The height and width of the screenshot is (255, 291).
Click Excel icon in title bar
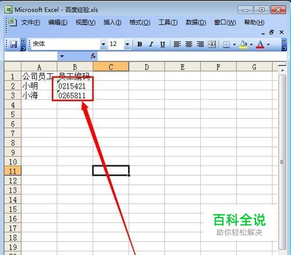point(9,9)
